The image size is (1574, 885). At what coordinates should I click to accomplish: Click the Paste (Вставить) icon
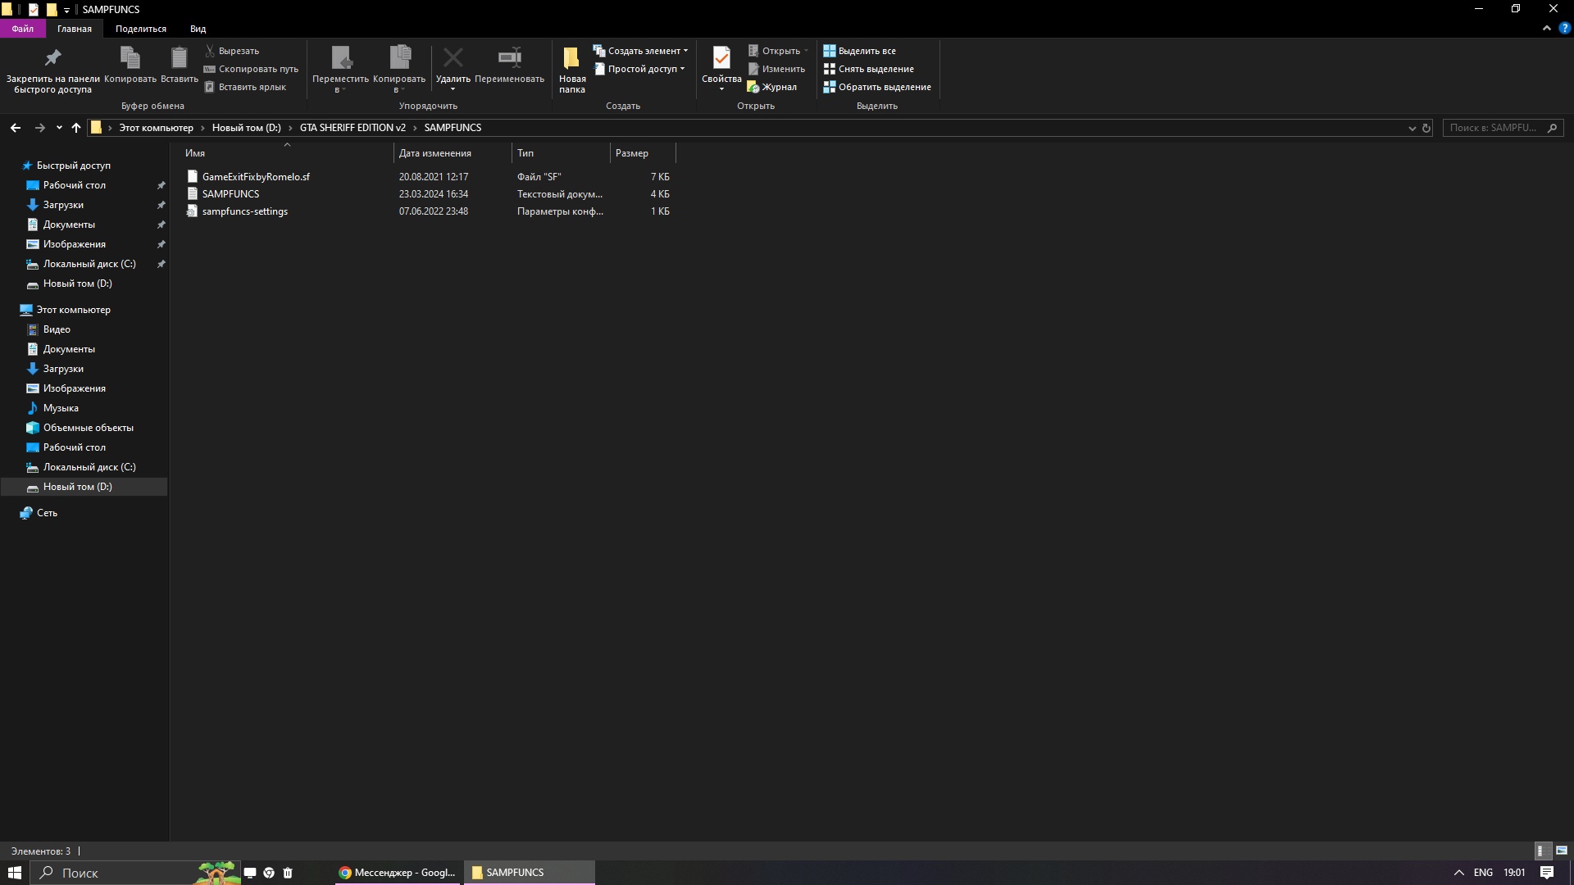coord(179,58)
